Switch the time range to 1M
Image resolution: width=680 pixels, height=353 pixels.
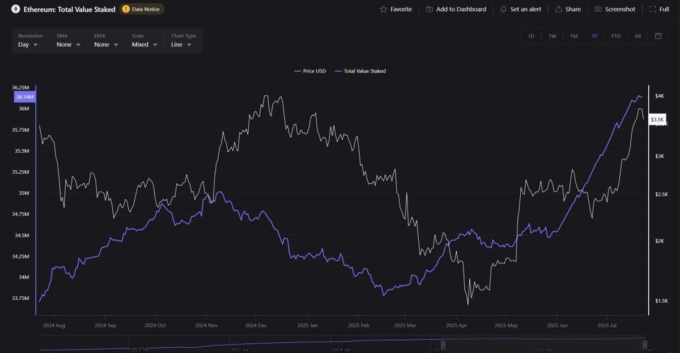[x=574, y=36]
